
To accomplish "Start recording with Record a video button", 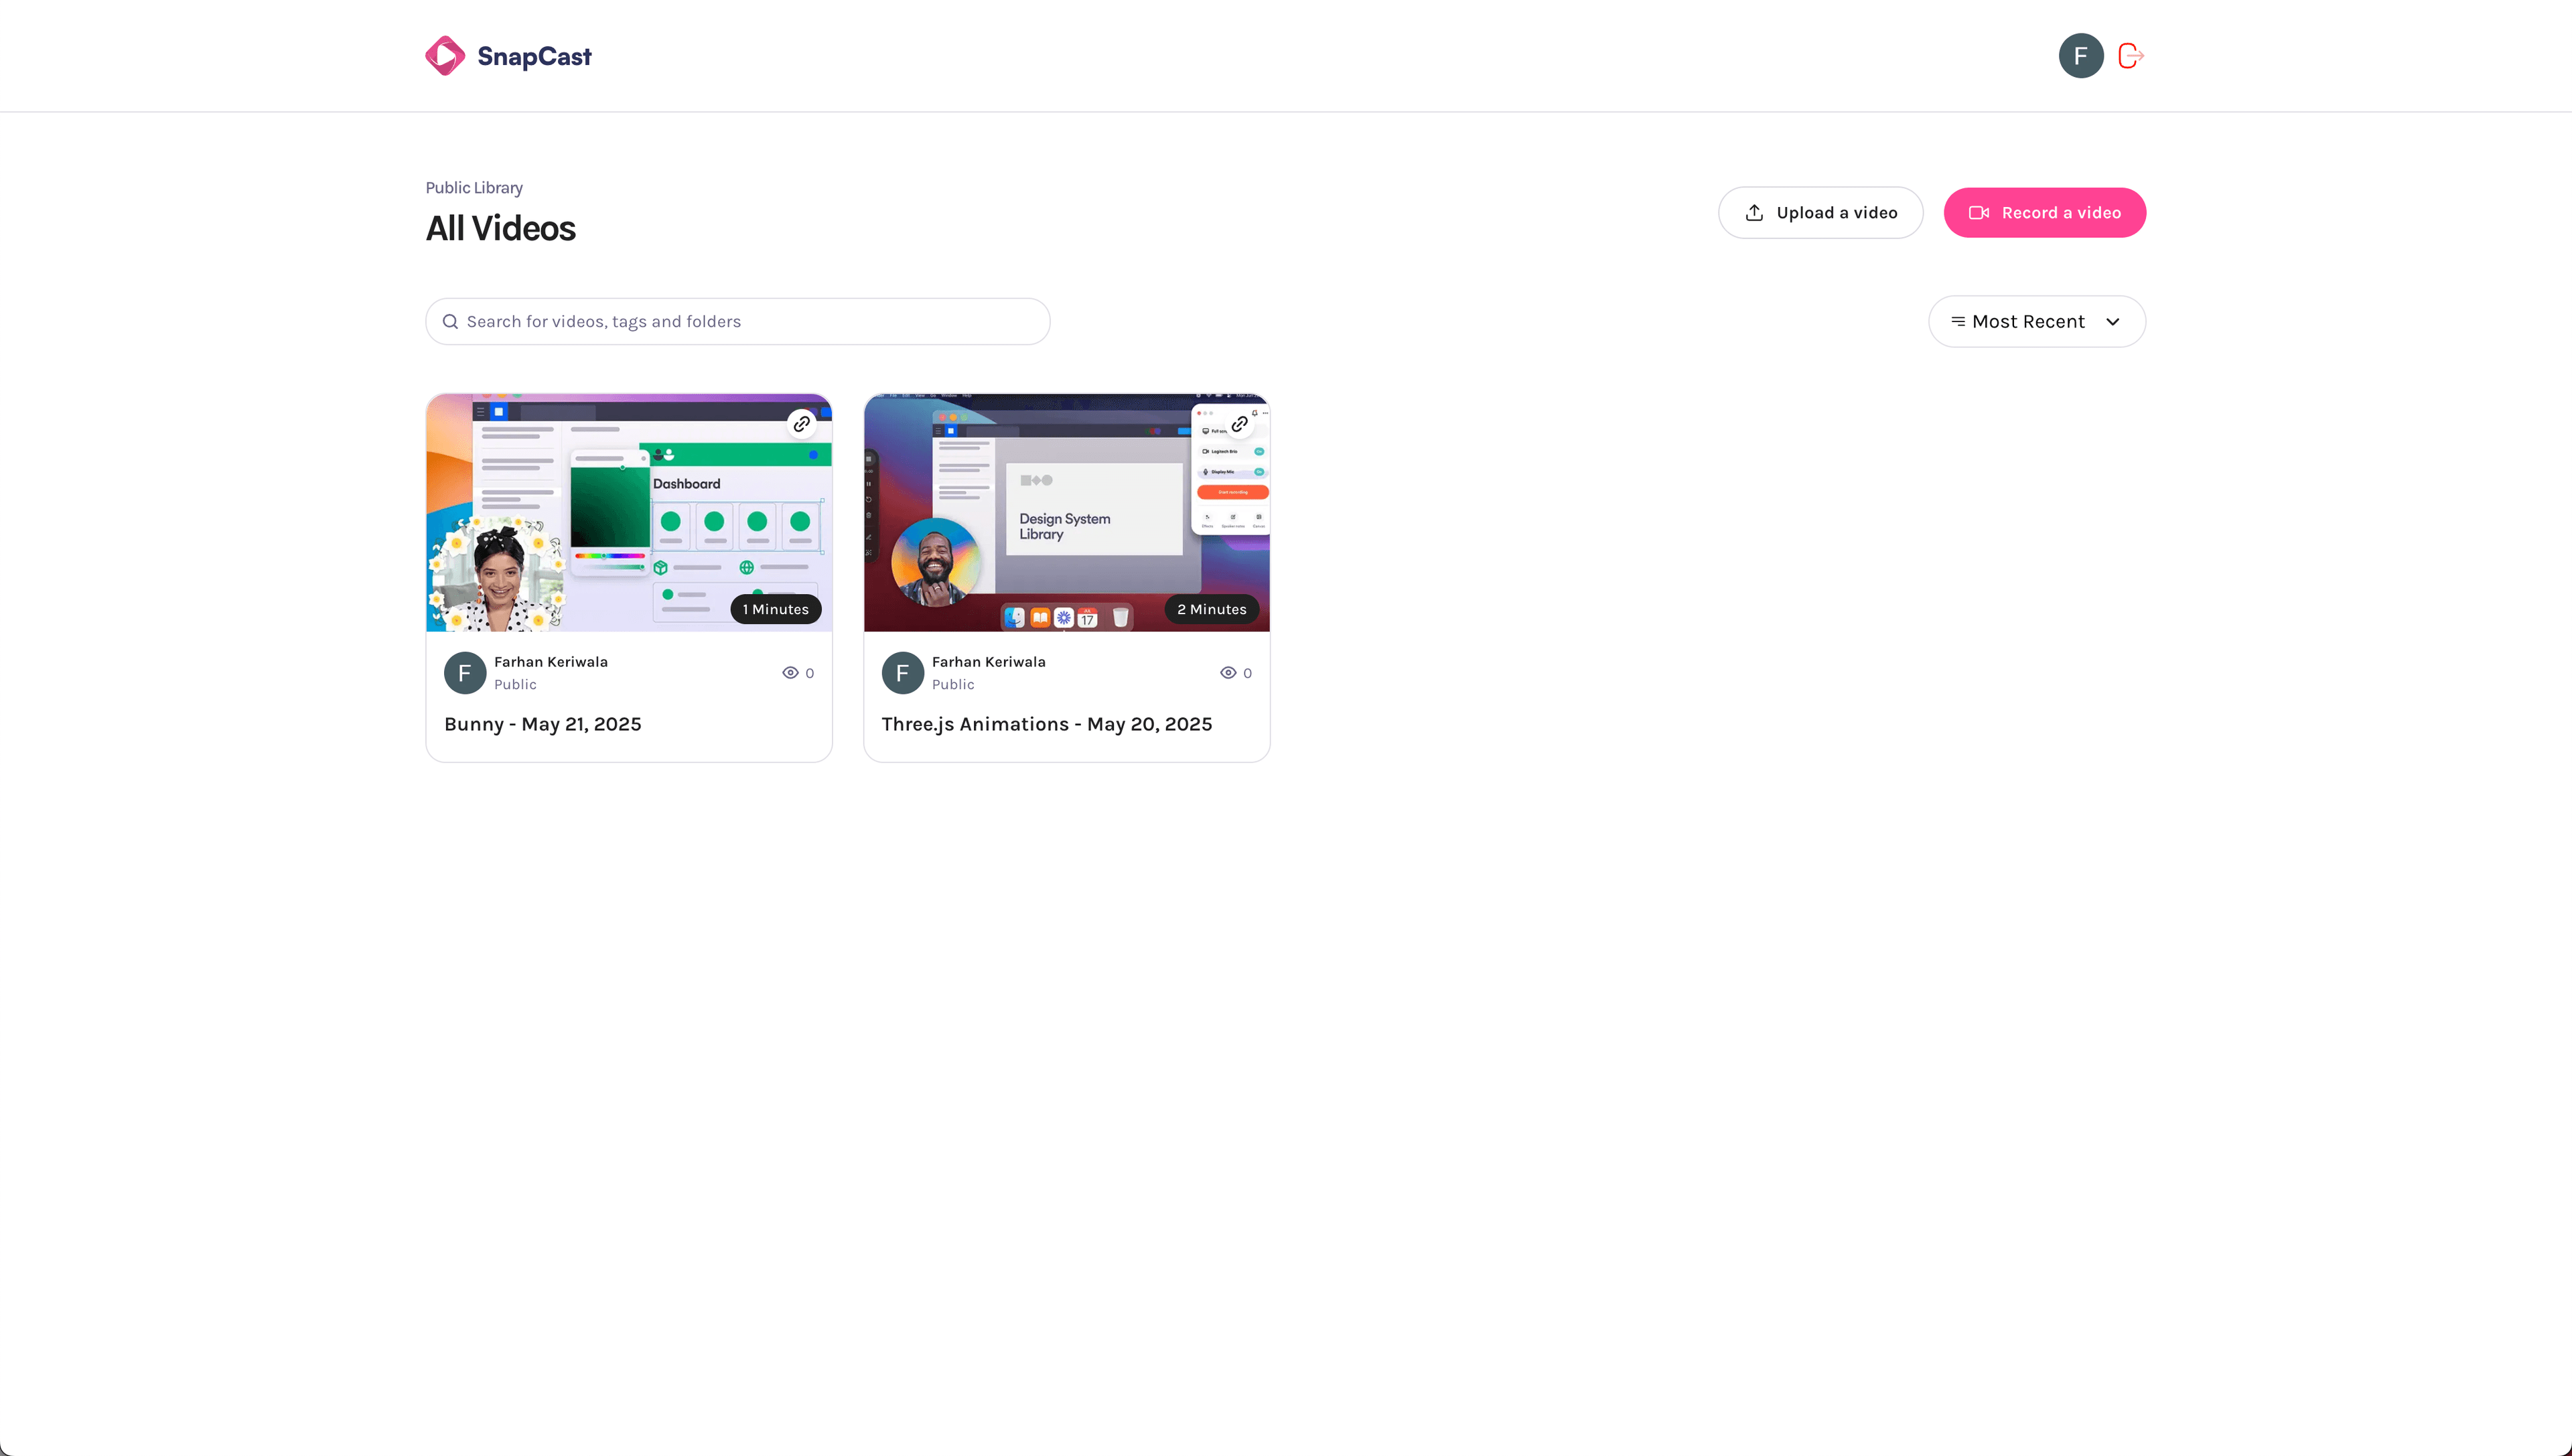I will click(x=2044, y=213).
